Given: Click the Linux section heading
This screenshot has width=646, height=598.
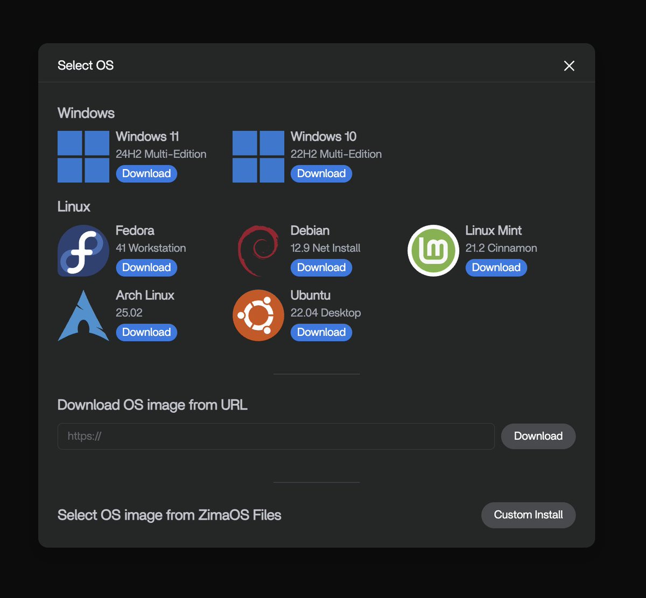Looking at the screenshot, I should tap(74, 207).
